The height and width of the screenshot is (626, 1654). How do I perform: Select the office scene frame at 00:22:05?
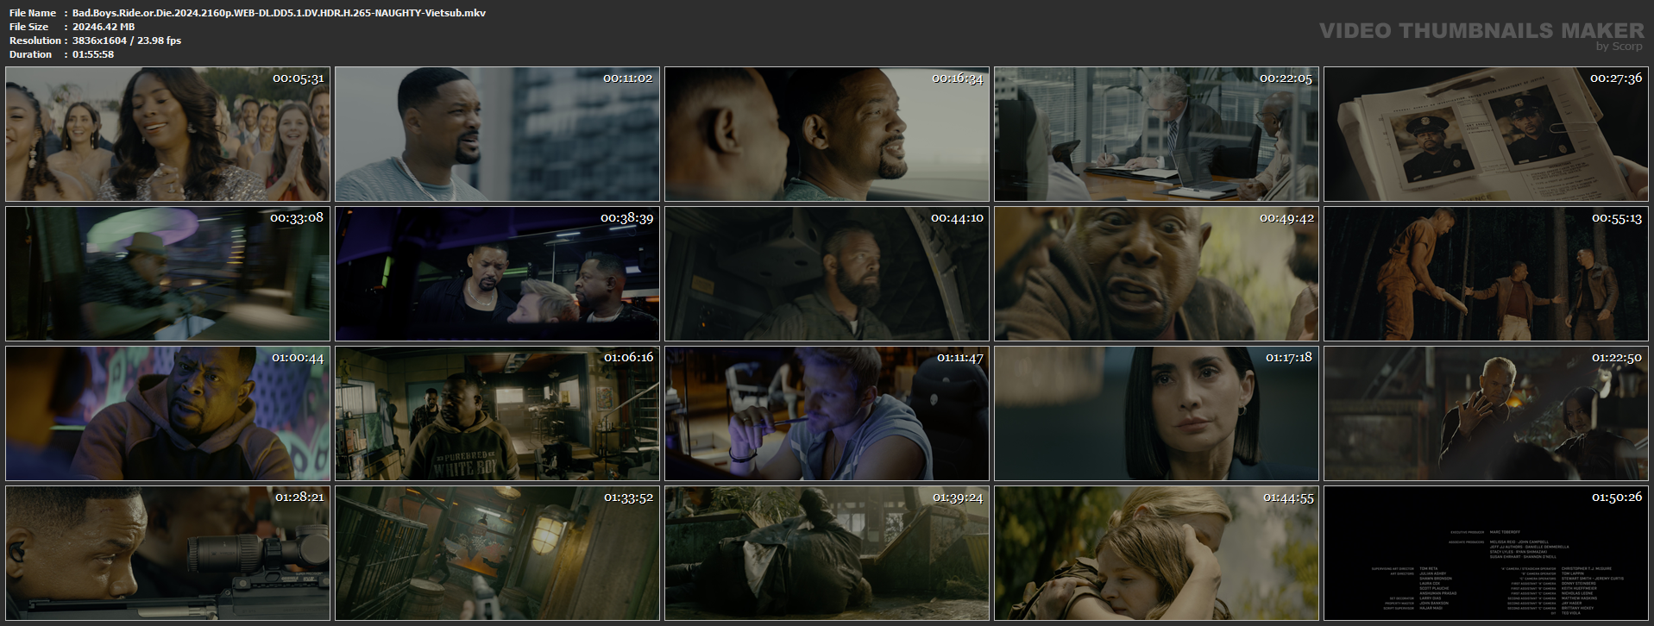[x=1156, y=135]
